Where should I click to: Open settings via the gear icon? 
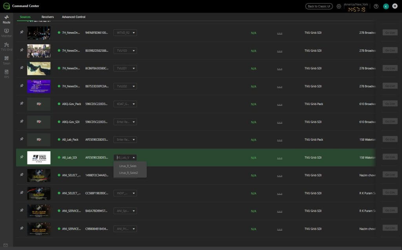[339, 6]
